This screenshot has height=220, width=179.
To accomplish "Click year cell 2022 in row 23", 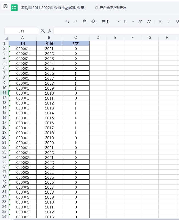I will tap(49, 152).
